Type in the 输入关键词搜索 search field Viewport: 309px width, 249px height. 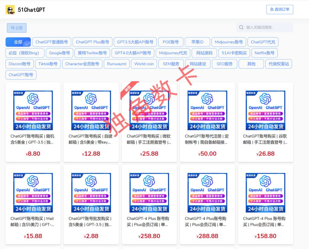(x=267, y=27)
